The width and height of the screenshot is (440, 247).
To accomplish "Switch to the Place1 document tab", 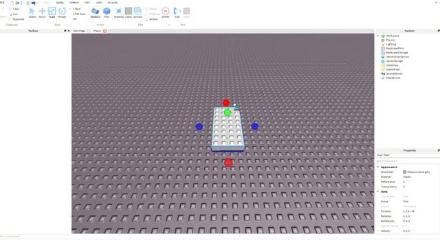I will tap(97, 31).
